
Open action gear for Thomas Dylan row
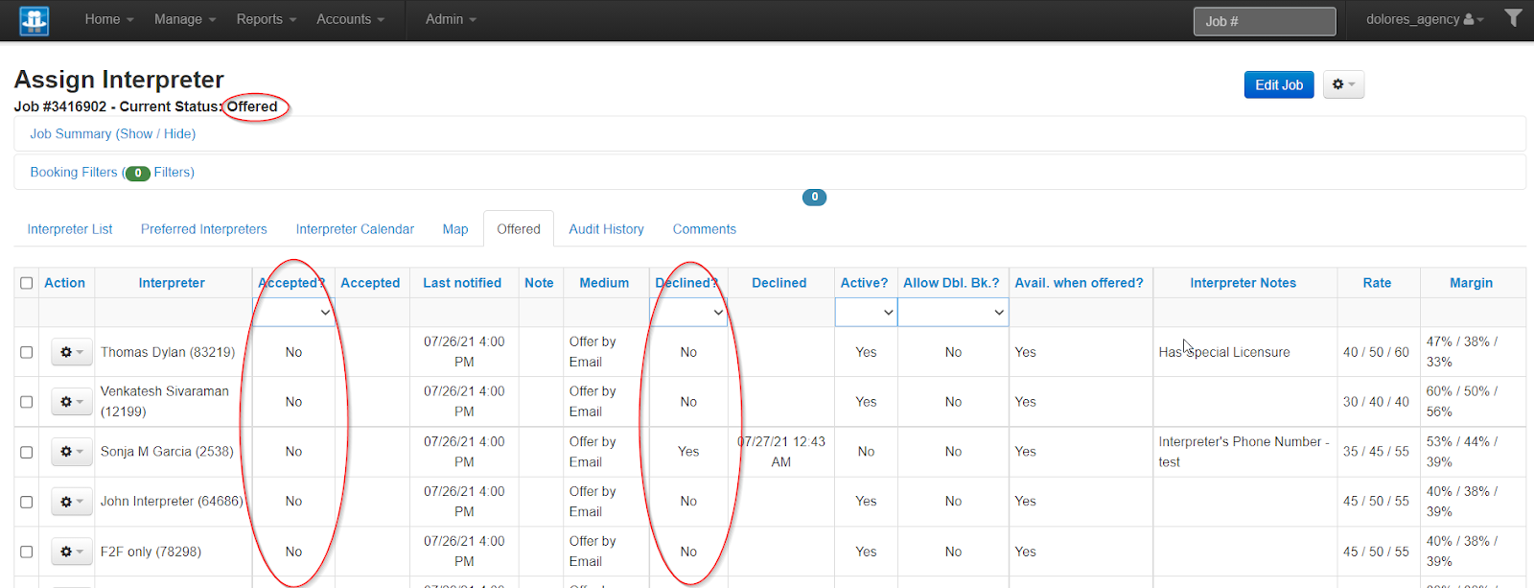[72, 352]
